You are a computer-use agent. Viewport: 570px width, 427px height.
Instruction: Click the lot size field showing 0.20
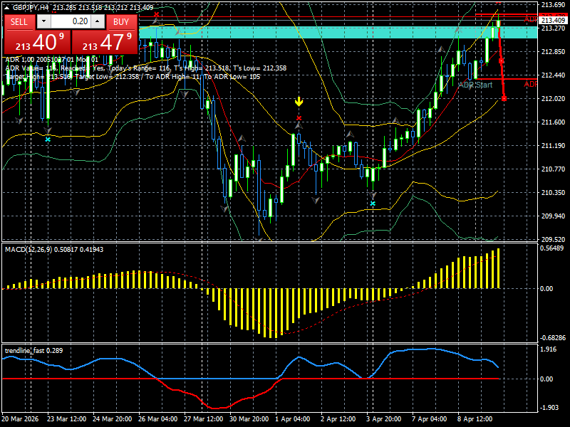coord(78,21)
